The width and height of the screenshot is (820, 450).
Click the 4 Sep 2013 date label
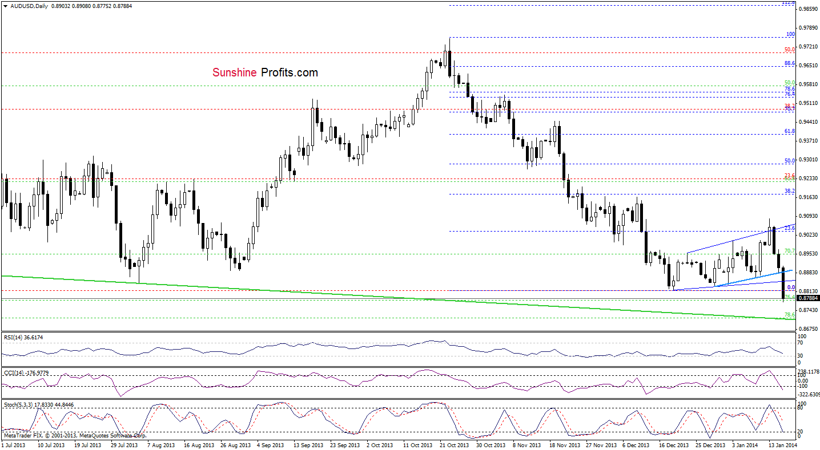(x=269, y=444)
